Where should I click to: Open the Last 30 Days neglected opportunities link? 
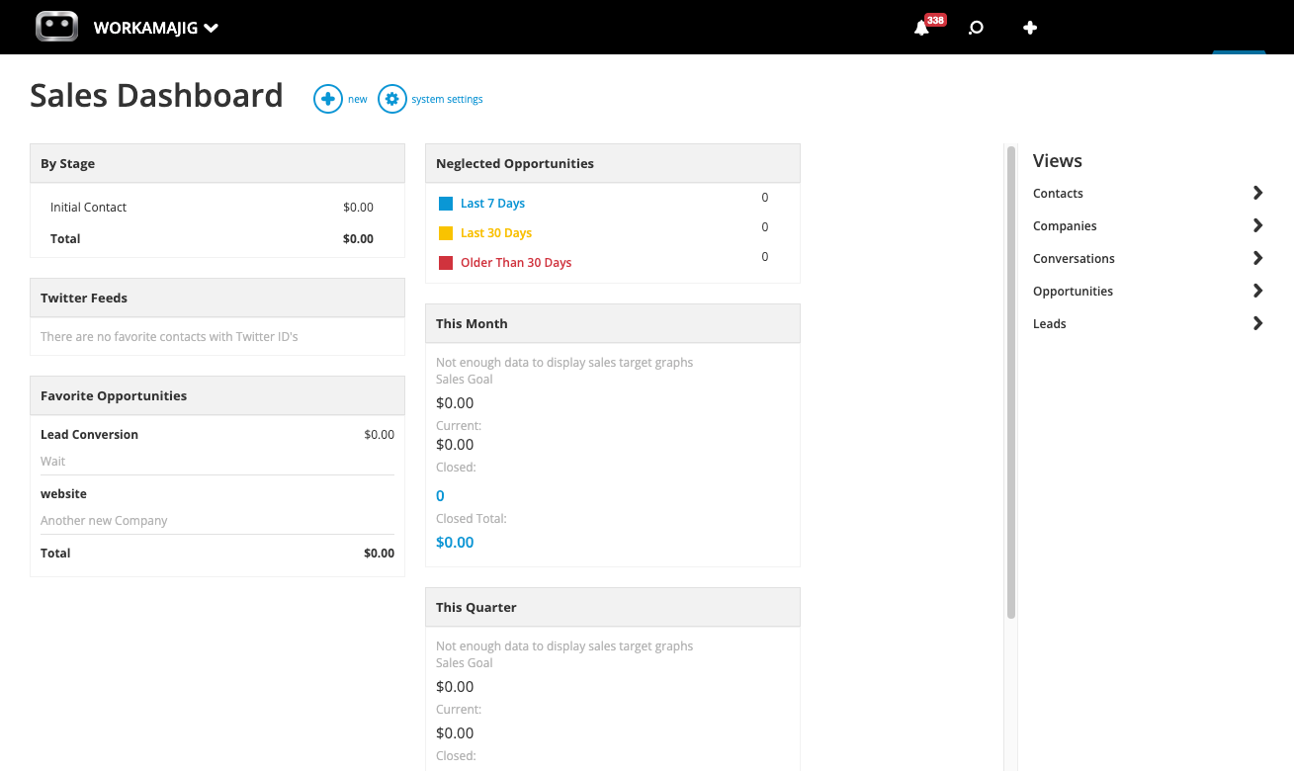(495, 231)
